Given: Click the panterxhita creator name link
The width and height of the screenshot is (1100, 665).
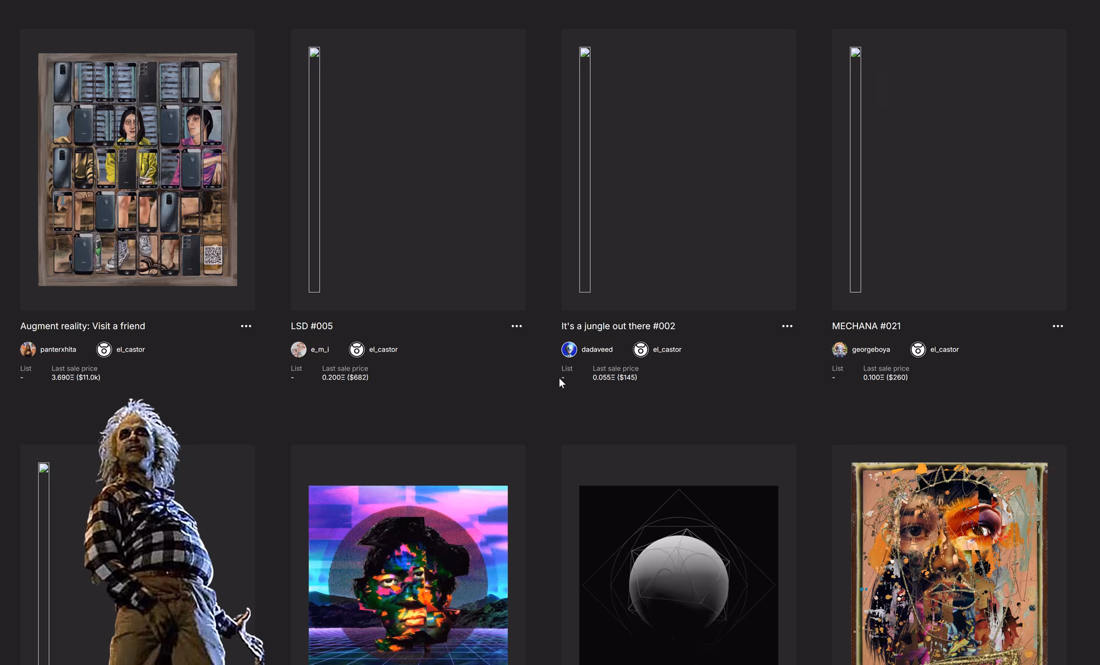Looking at the screenshot, I should (x=59, y=349).
